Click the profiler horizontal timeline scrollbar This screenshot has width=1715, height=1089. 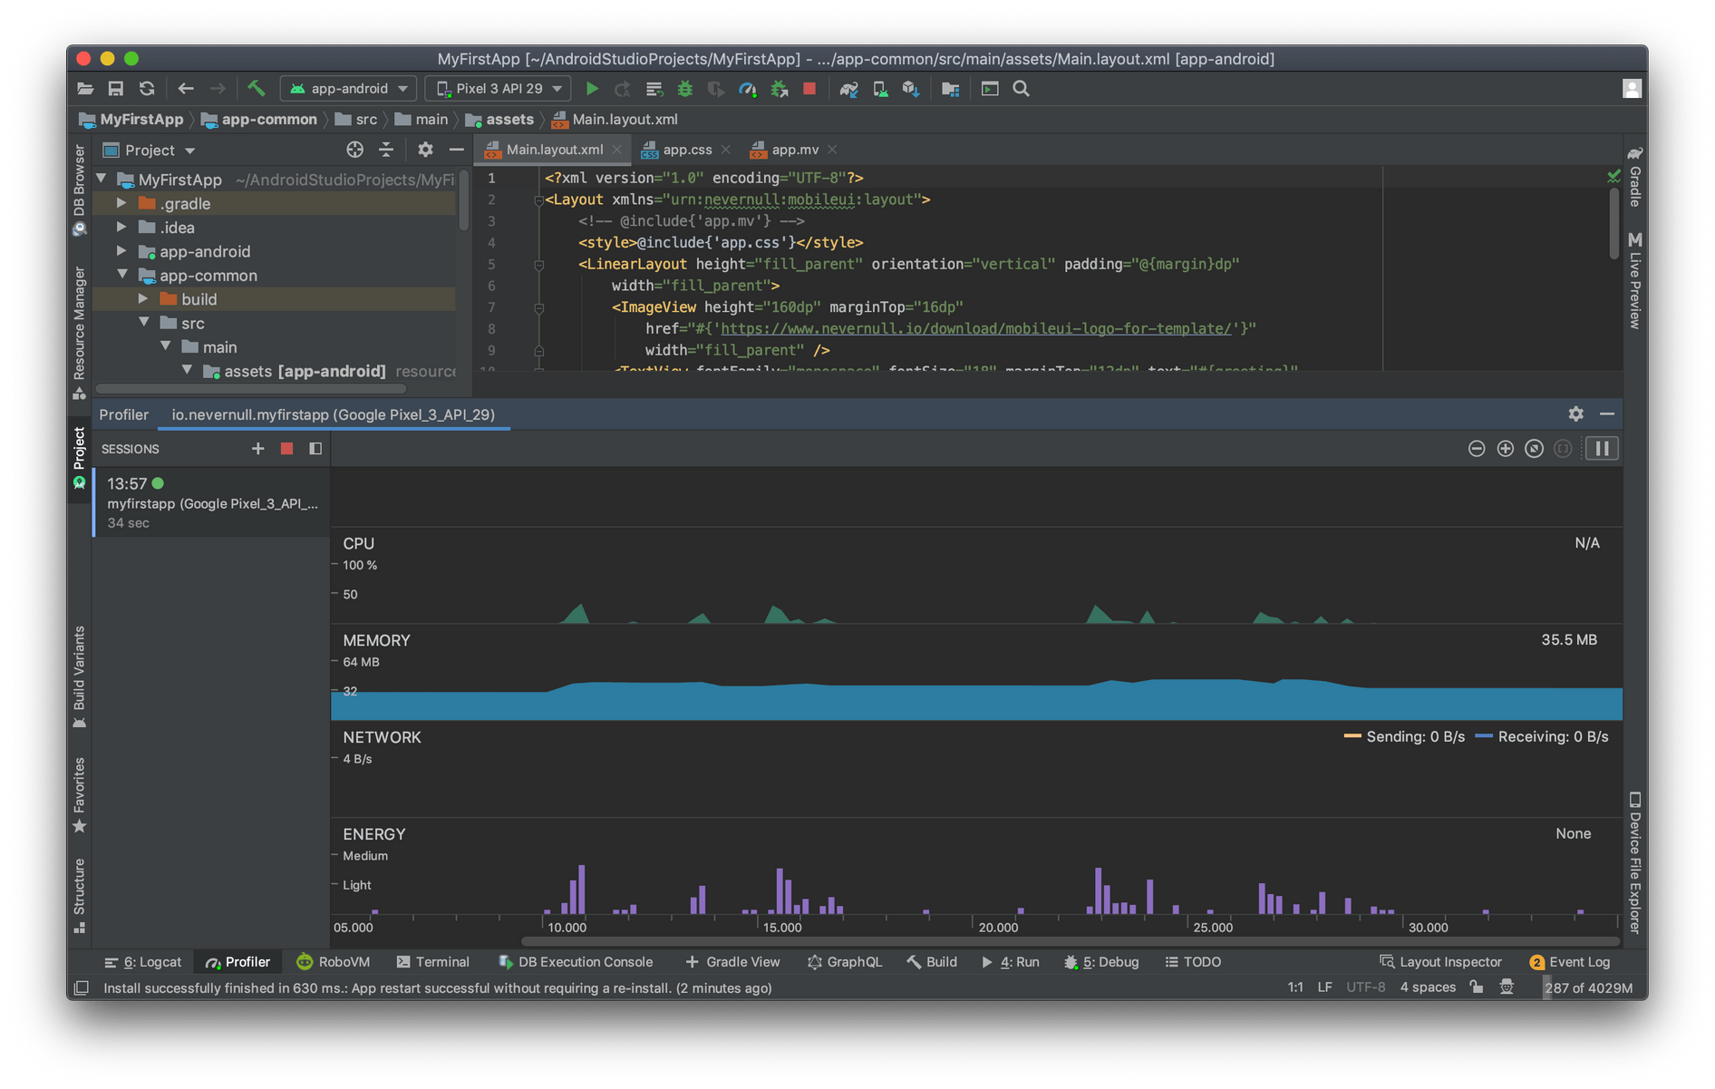[1070, 941]
